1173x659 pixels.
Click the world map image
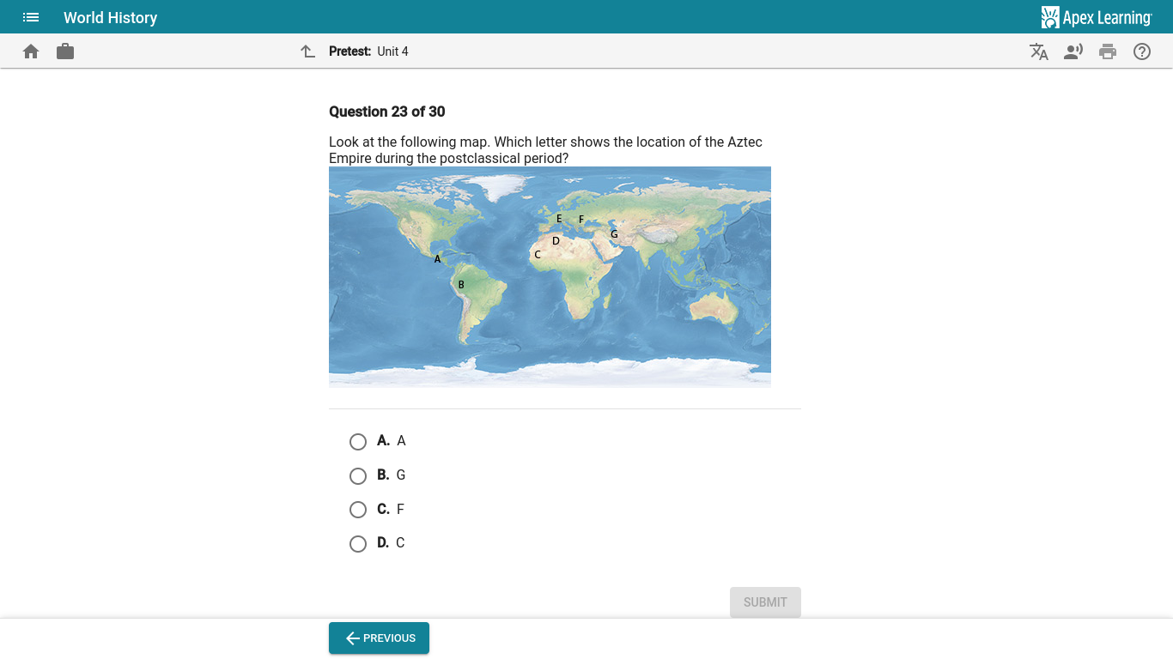coord(550,276)
